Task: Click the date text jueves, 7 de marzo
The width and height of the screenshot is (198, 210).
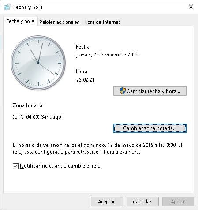Action: click(107, 55)
